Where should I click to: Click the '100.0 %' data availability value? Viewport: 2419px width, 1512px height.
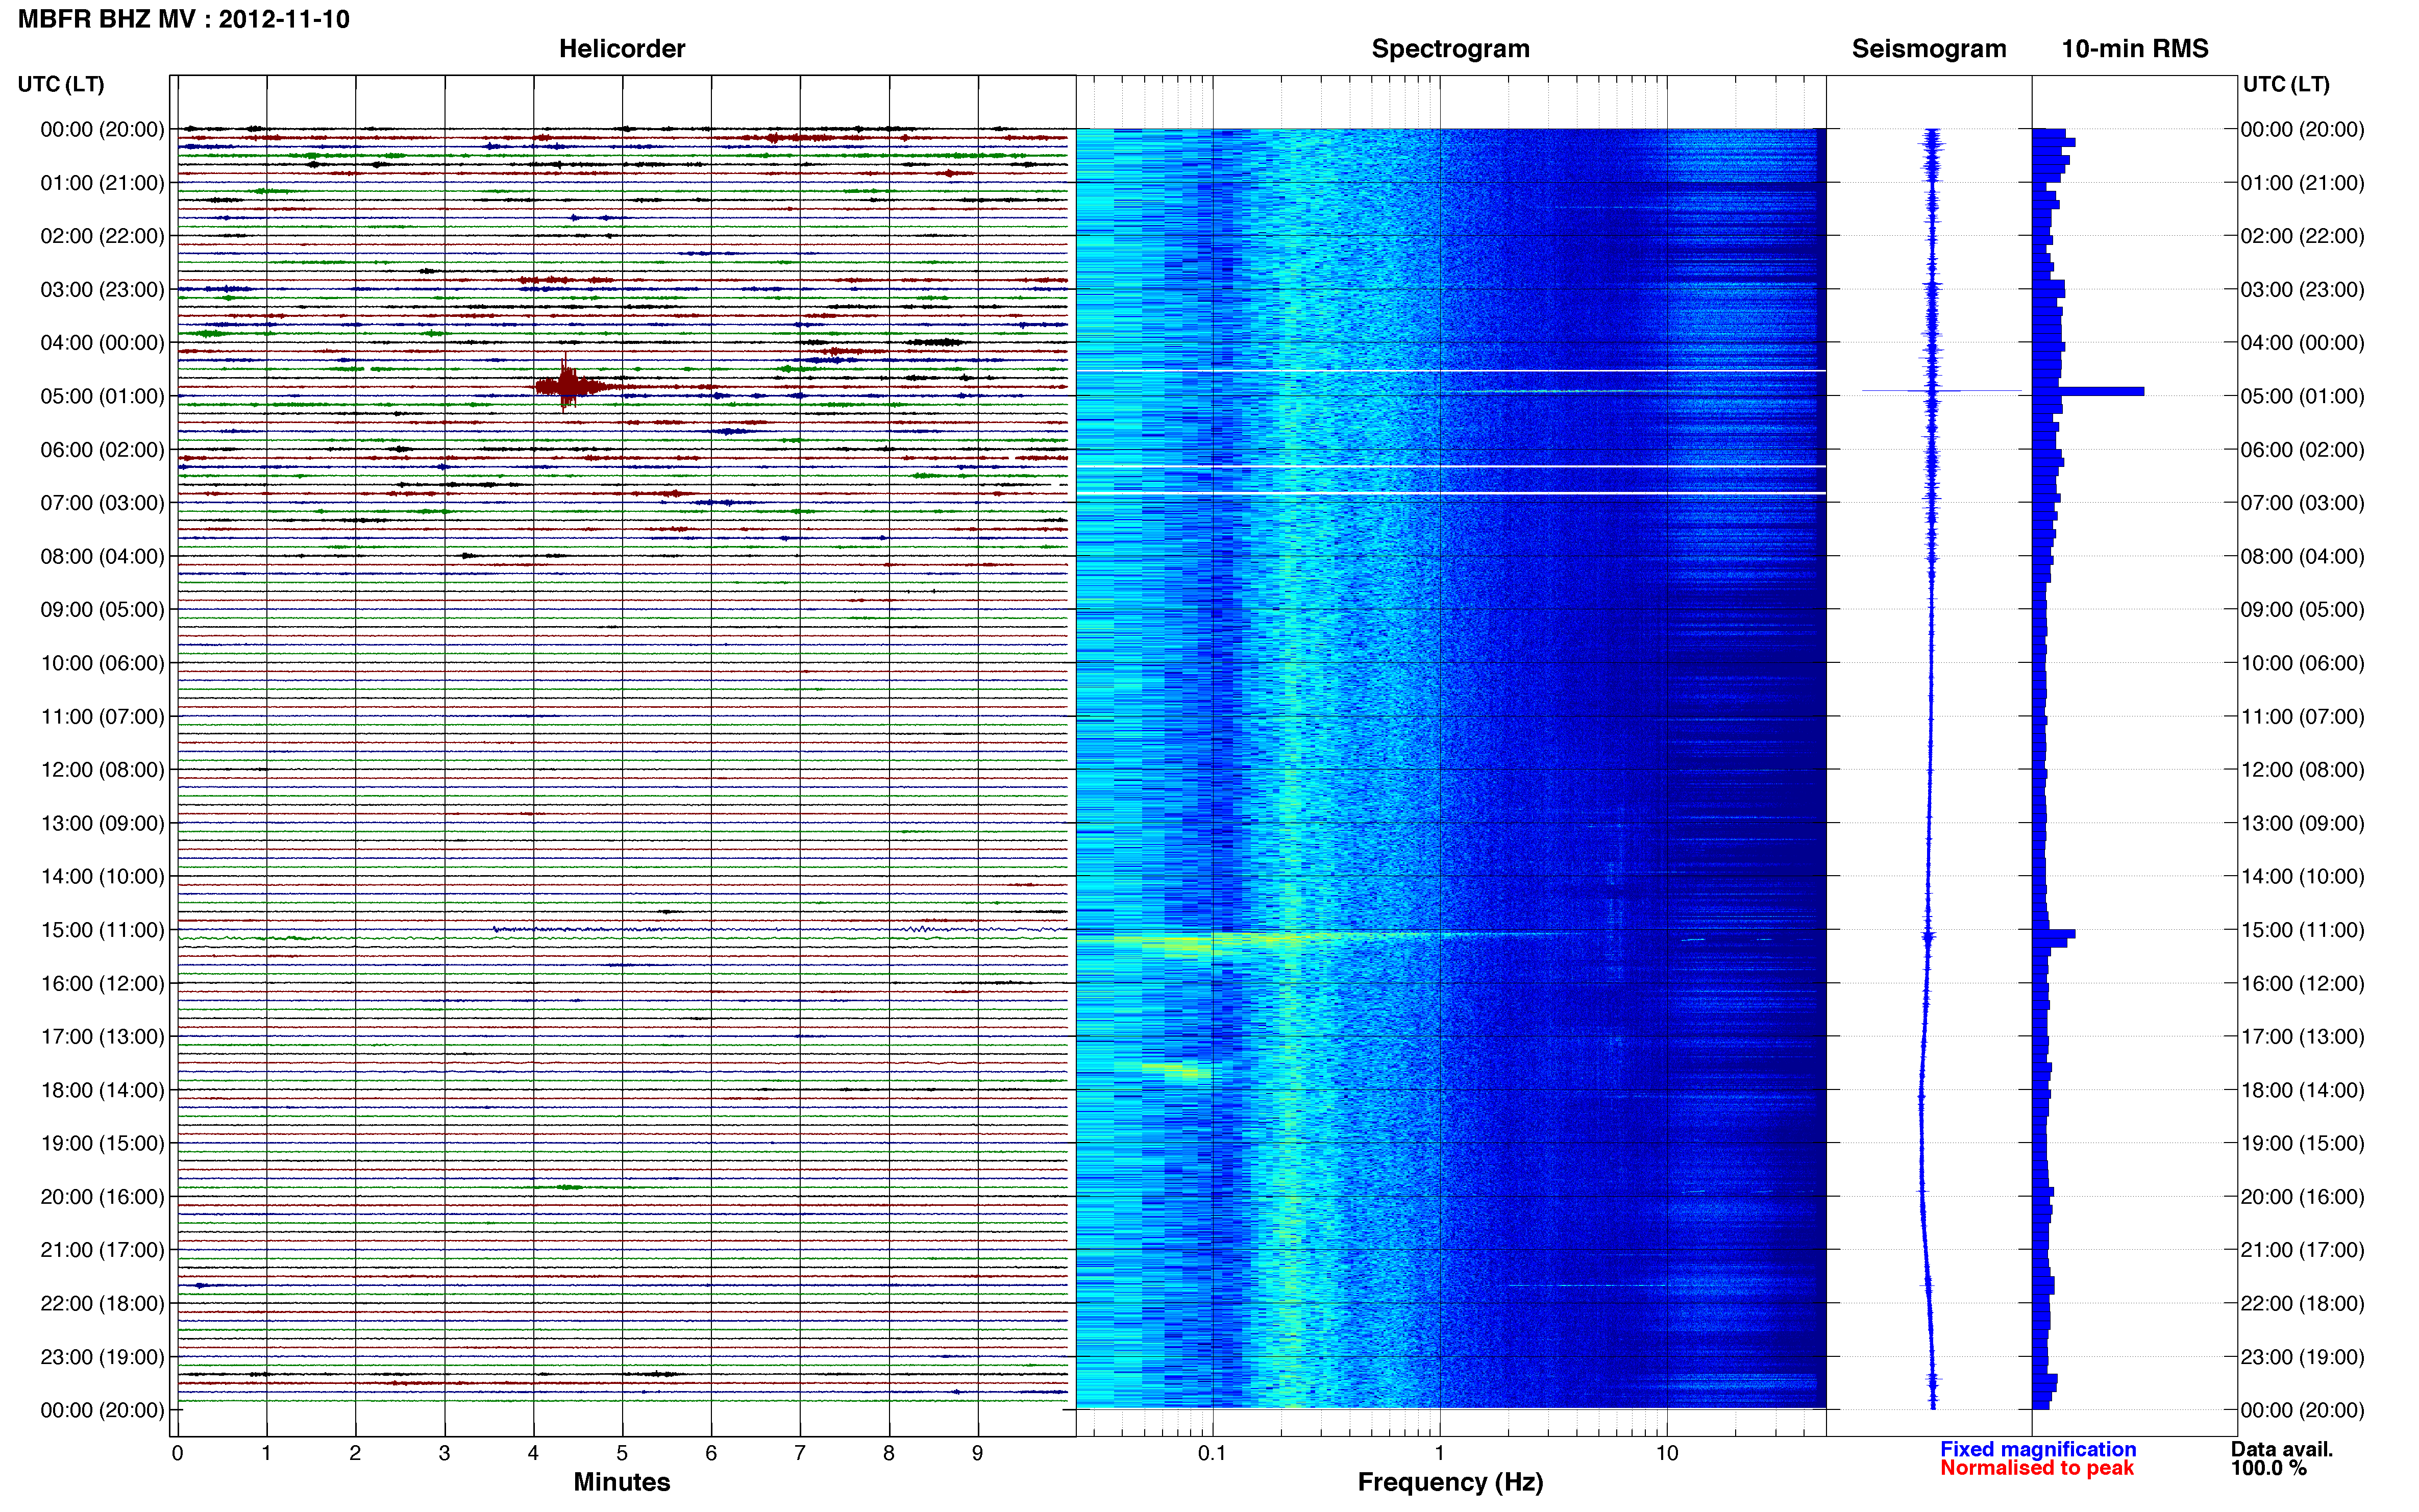pyautogui.click(x=2269, y=1468)
